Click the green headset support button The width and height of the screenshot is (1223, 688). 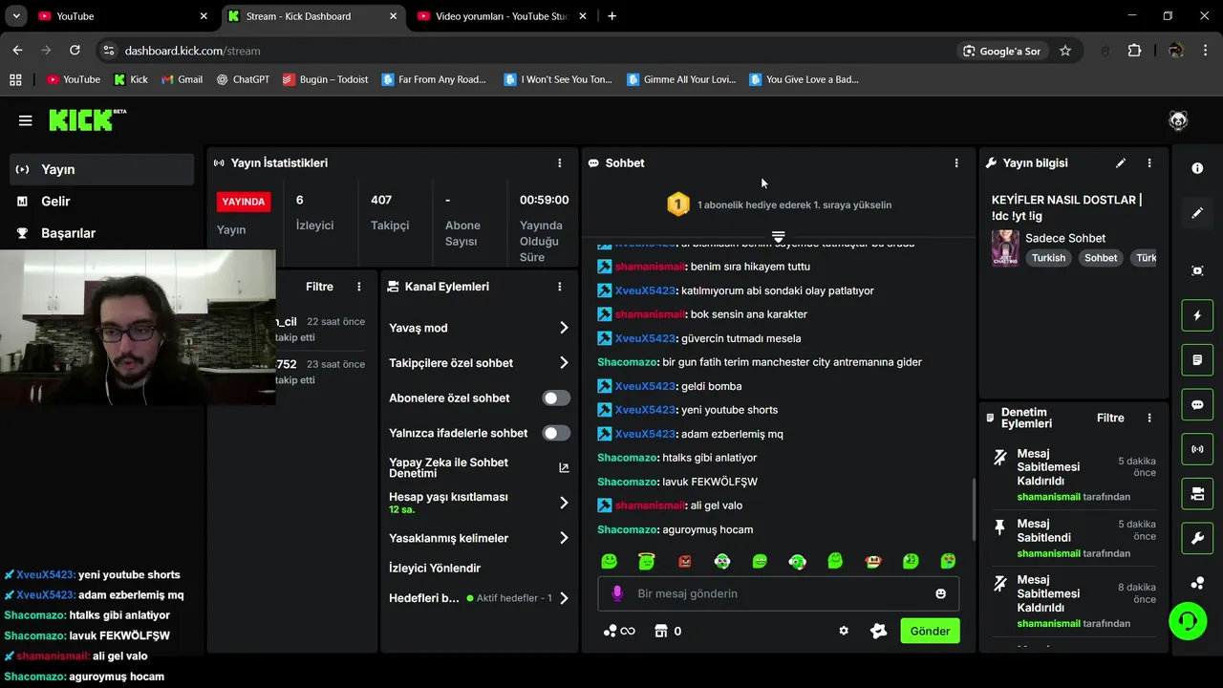pos(1188,621)
